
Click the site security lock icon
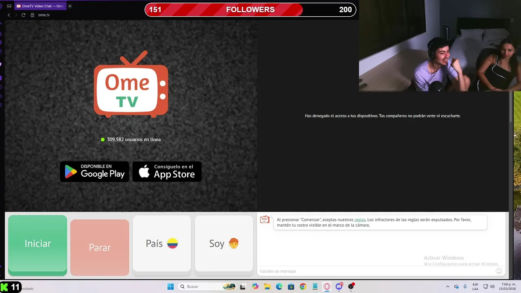coord(33,15)
